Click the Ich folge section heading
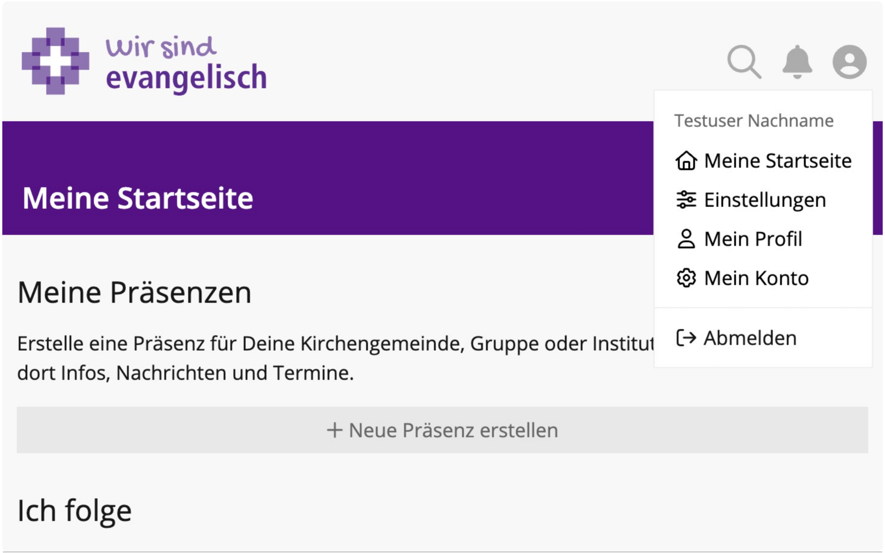Image resolution: width=885 pixels, height=553 pixels. (x=75, y=511)
